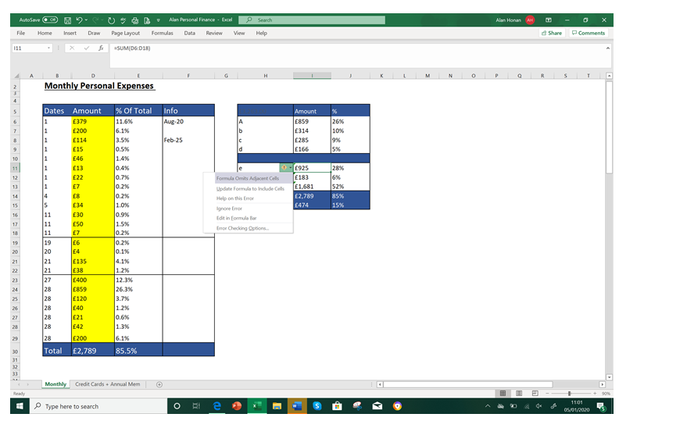The width and height of the screenshot is (687, 428).
Task: Open the Review ribbon tab
Action: 214,34
